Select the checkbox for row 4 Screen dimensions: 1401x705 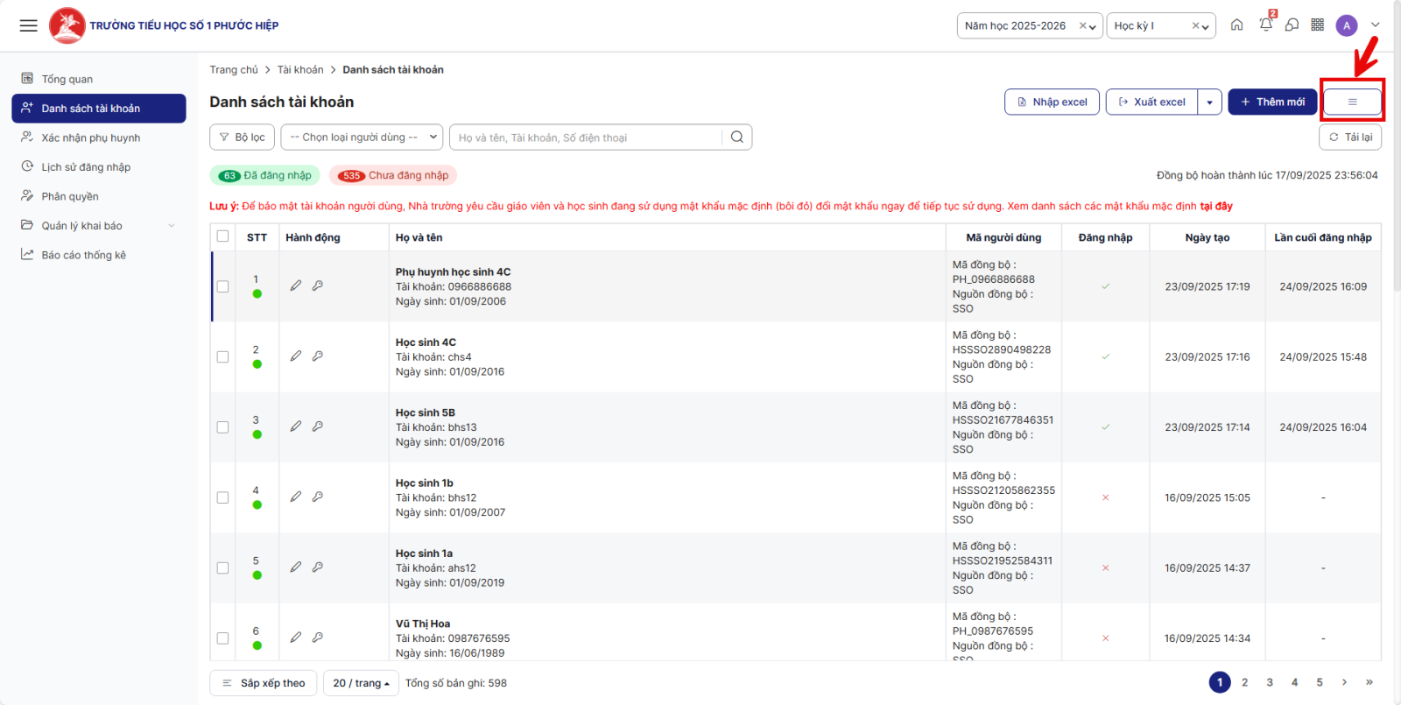click(x=222, y=497)
